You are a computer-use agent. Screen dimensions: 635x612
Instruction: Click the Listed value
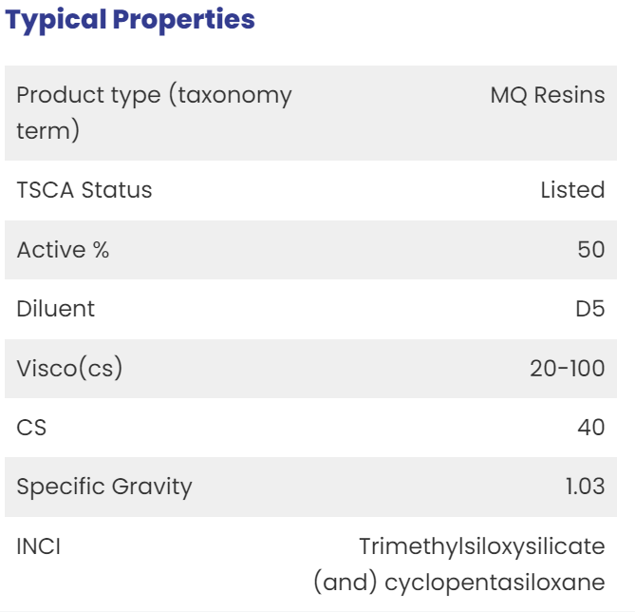point(572,190)
